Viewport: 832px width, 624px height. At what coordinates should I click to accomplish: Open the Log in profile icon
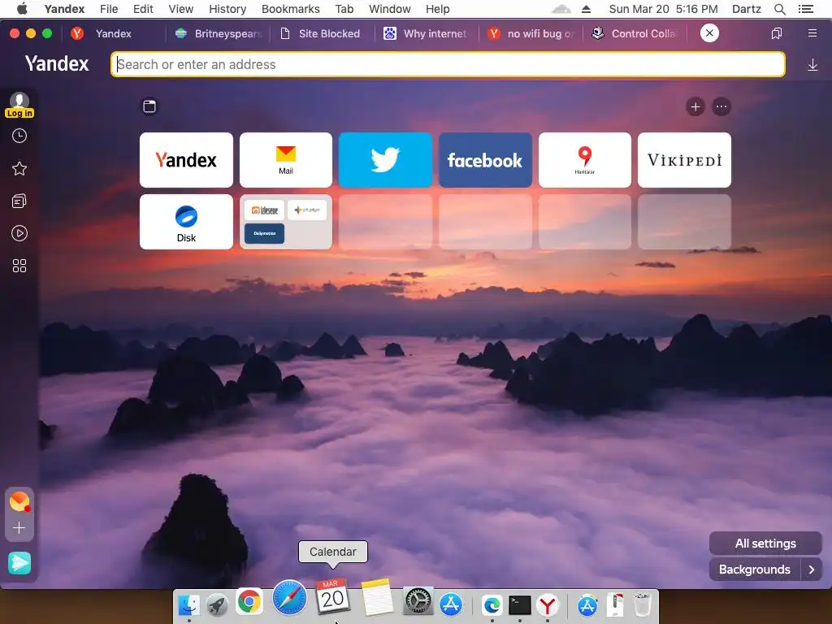click(x=19, y=105)
